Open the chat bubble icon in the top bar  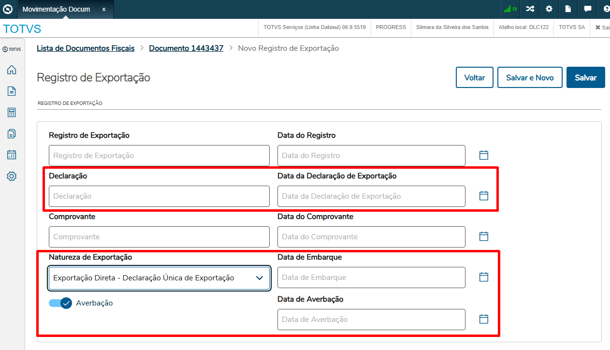[588, 9]
